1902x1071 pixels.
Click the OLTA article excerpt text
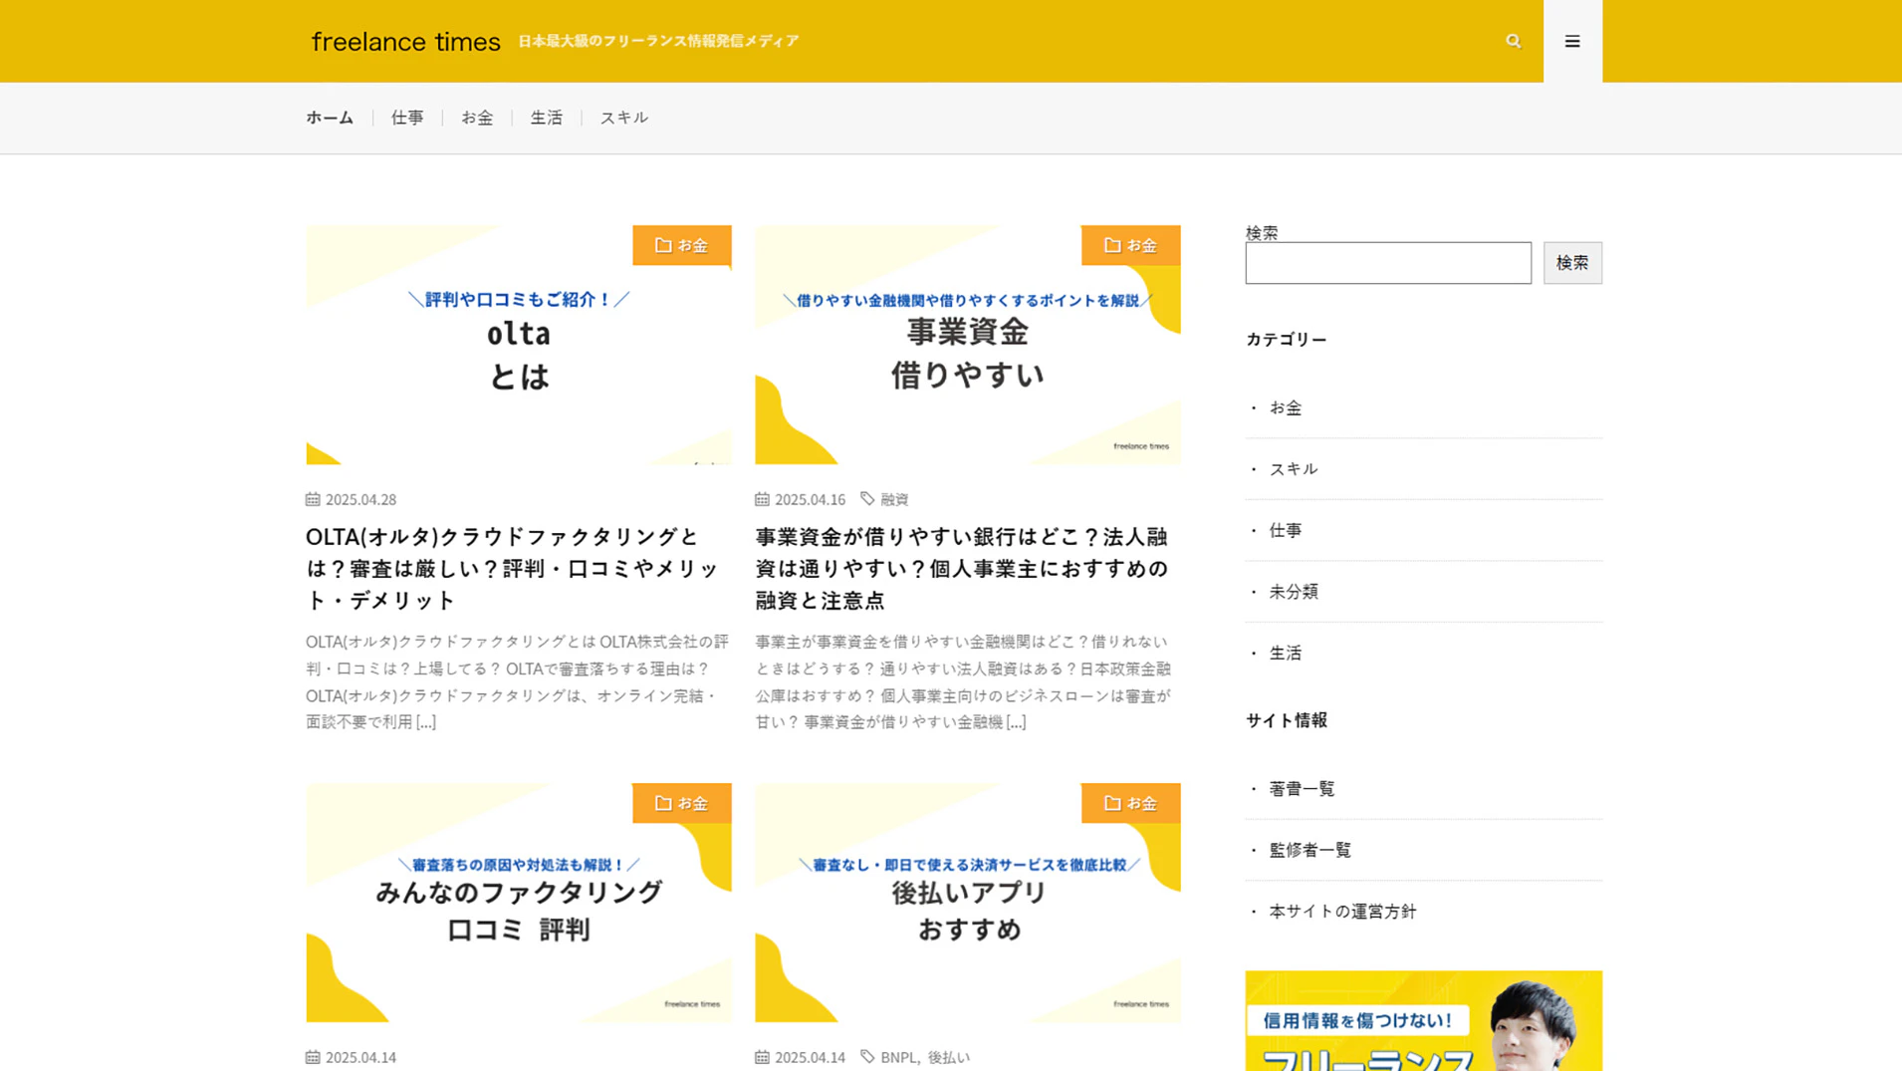tap(517, 681)
